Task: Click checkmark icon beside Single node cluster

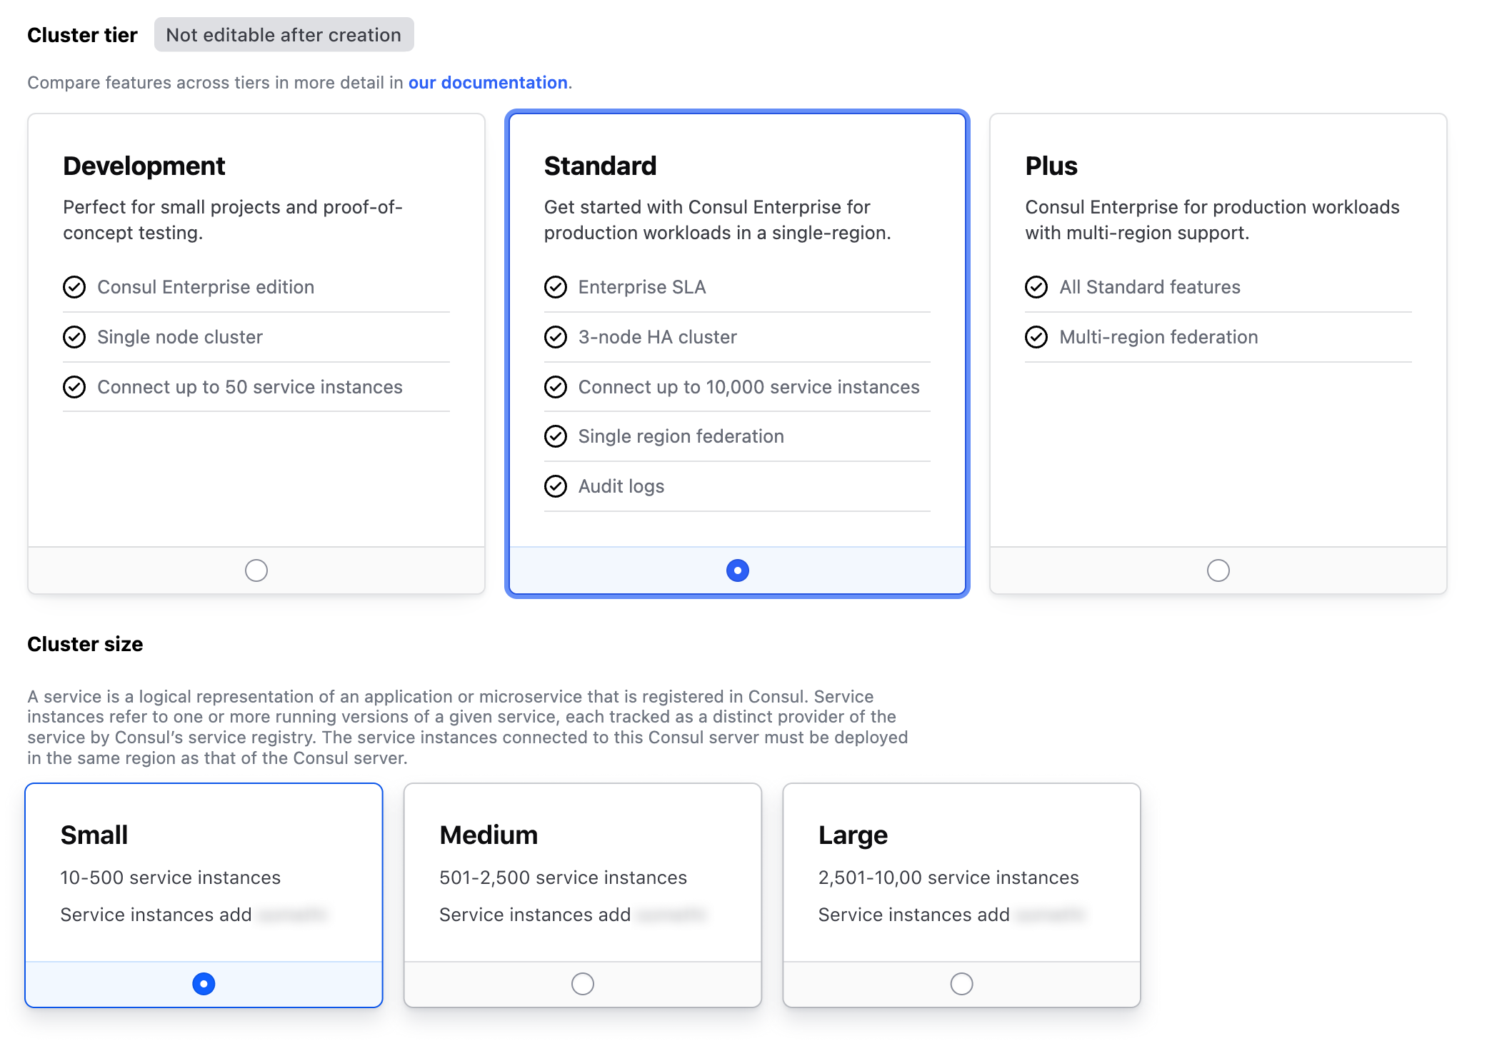Action: click(x=74, y=337)
